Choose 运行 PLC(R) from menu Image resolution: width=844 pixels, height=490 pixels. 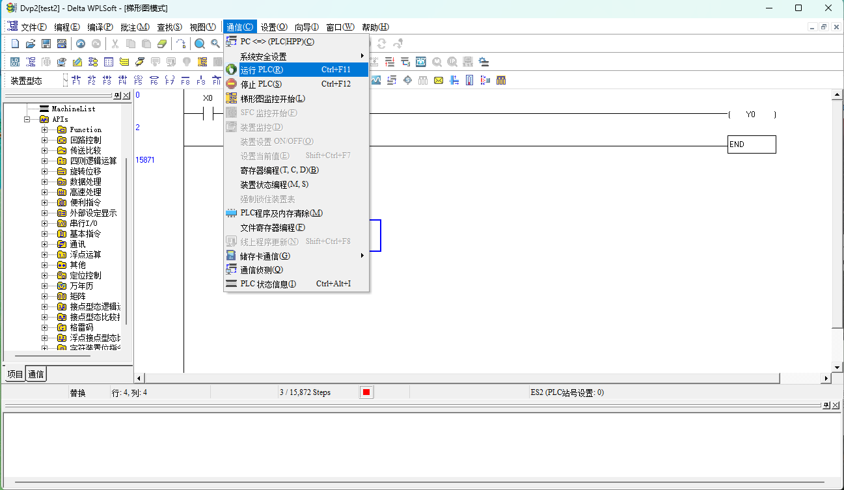(x=297, y=70)
